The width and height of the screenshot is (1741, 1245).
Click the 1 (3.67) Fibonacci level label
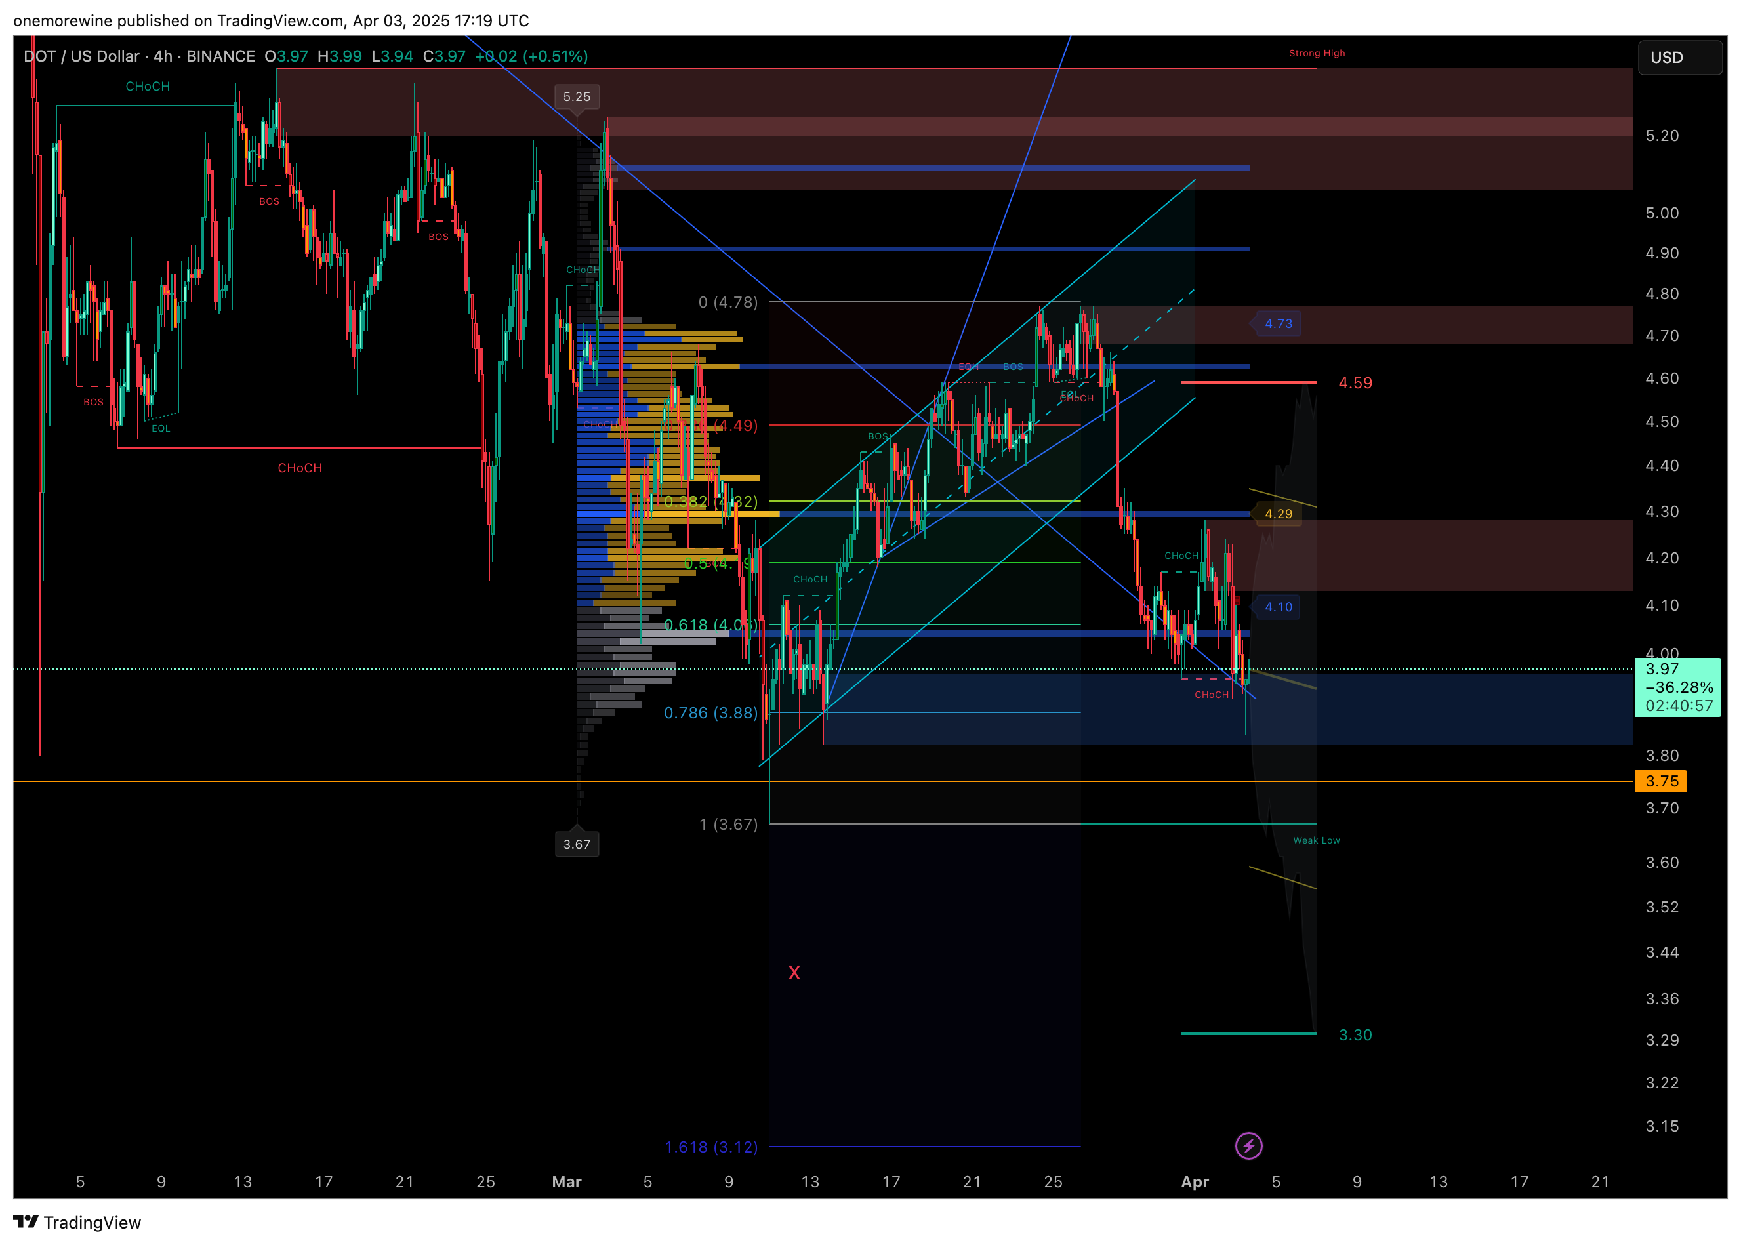[727, 824]
